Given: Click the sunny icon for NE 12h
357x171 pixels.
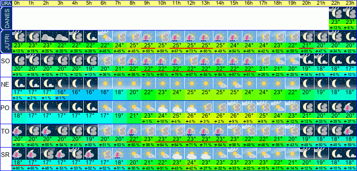Looking at the screenshot, I should point(191,83).
